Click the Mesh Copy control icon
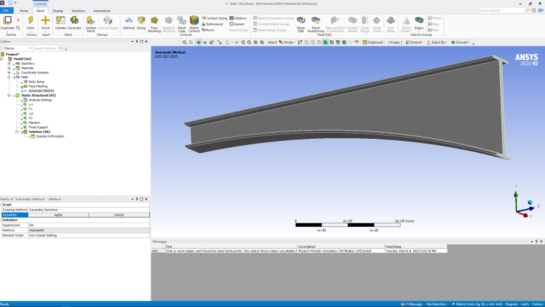This screenshot has height=307, width=545. pyautogui.click(x=181, y=20)
